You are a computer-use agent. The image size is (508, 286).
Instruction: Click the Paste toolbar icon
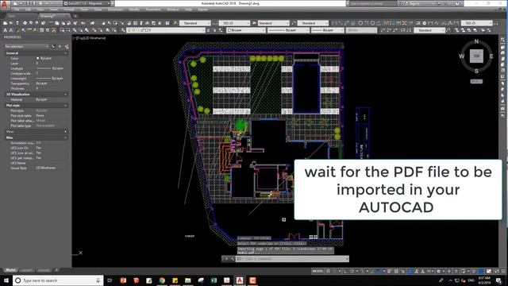pos(63,23)
